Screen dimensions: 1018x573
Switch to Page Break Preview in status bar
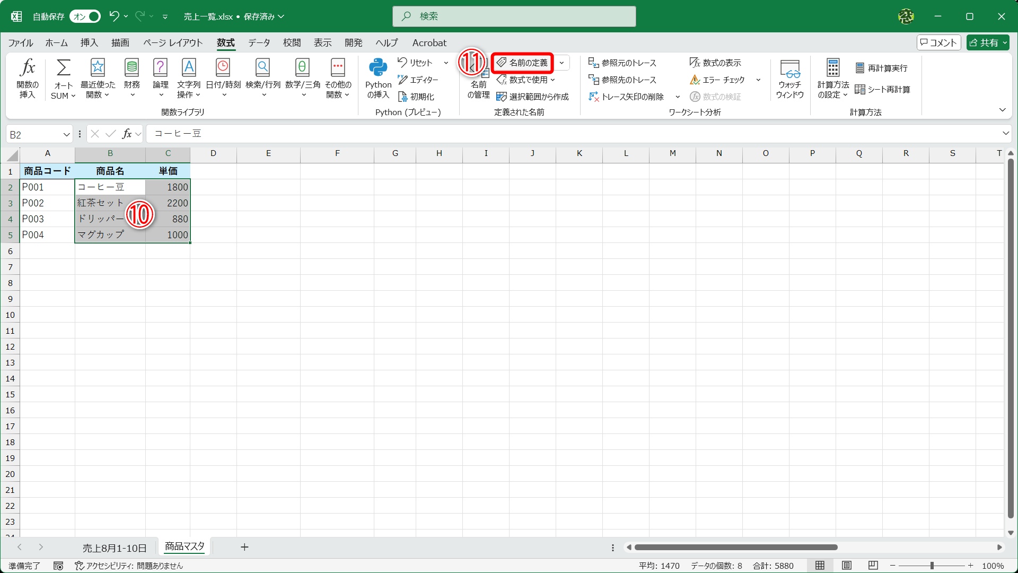tap(873, 566)
